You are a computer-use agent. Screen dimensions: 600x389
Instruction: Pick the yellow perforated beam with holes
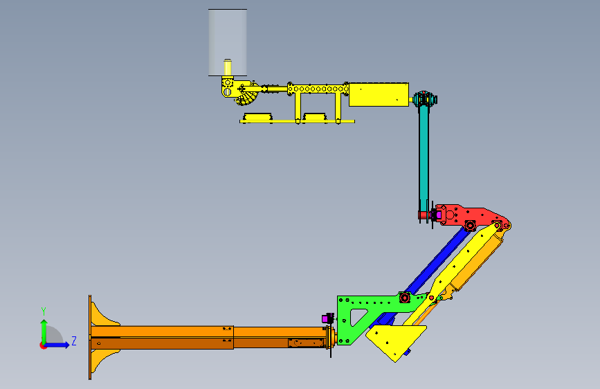click(318, 89)
